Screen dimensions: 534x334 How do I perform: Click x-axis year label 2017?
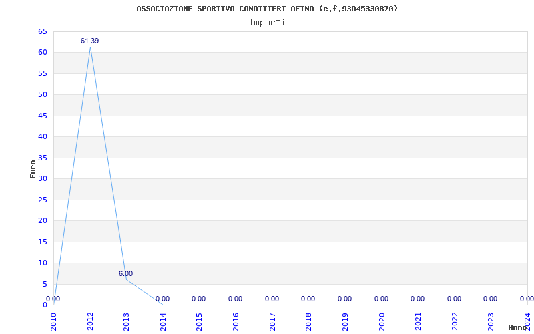[272, 321]
